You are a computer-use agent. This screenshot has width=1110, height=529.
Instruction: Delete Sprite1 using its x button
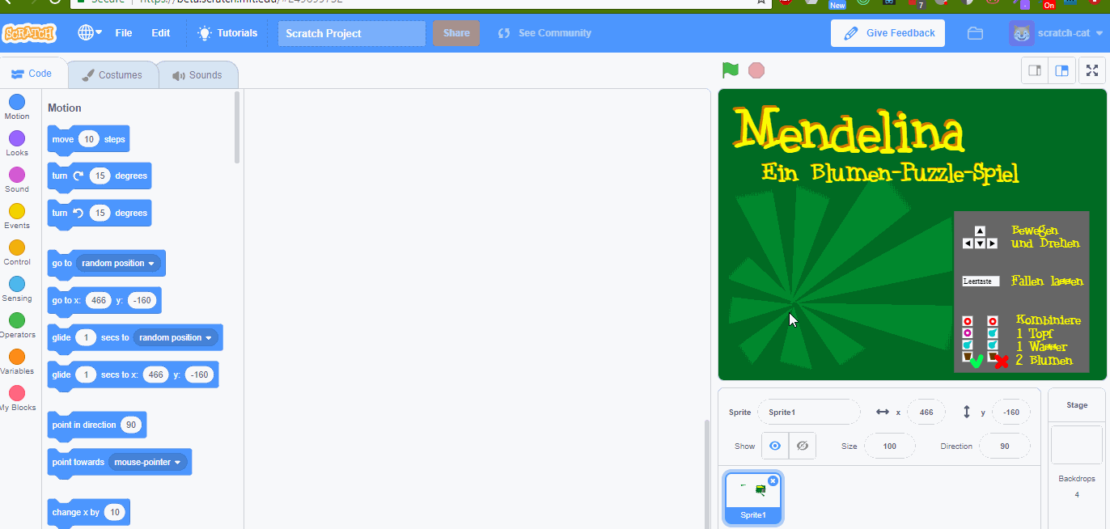click(773, 481)
